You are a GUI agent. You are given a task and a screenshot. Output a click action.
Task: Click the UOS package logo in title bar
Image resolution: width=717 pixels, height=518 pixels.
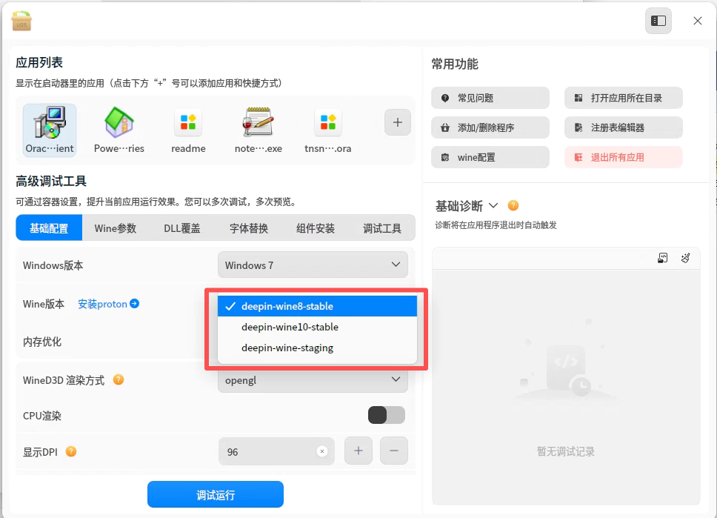pos(21,21)
